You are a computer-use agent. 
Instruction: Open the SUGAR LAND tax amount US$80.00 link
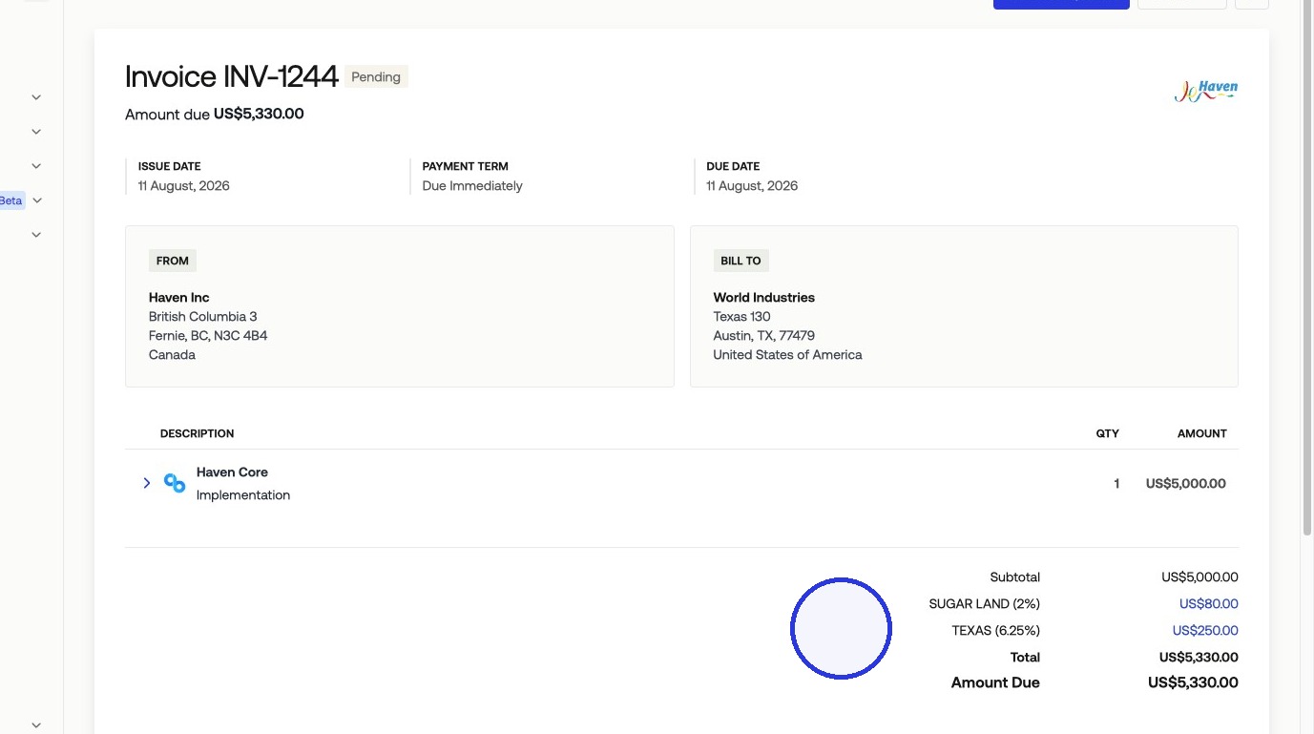(1208, 603)
